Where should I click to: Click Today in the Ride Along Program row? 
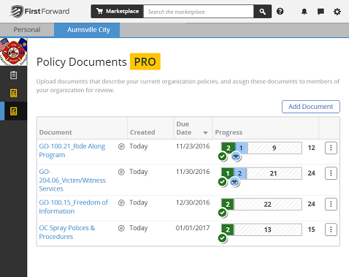139,146
